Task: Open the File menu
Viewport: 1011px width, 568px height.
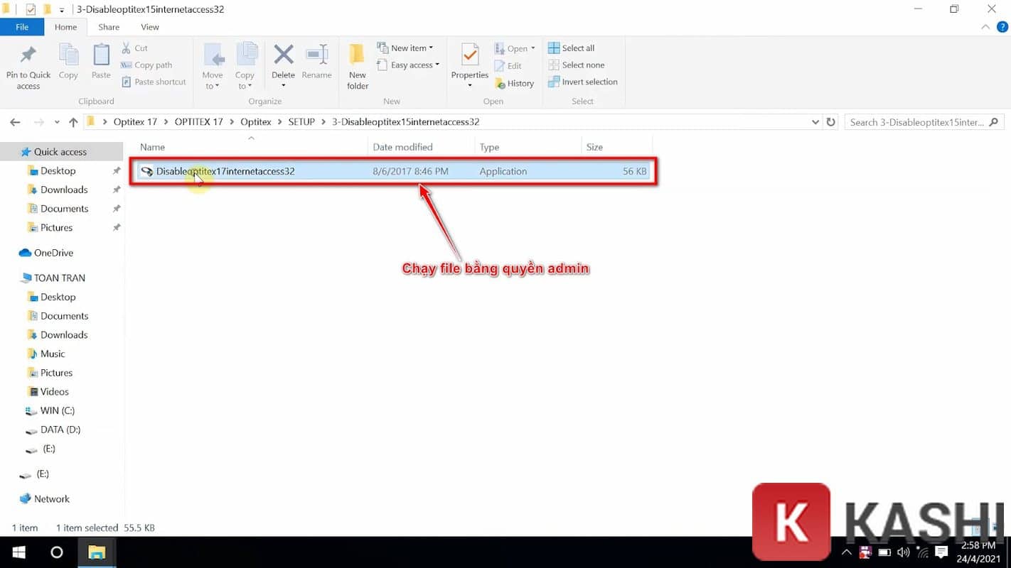Action: click(22, 27)
